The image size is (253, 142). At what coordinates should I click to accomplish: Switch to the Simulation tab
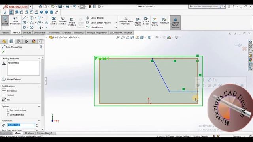[79, 32]
